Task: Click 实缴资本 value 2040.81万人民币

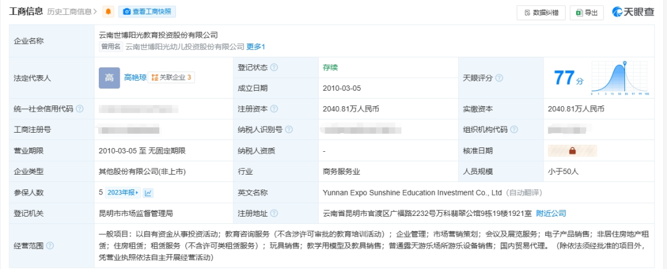Action: (576, 109)
